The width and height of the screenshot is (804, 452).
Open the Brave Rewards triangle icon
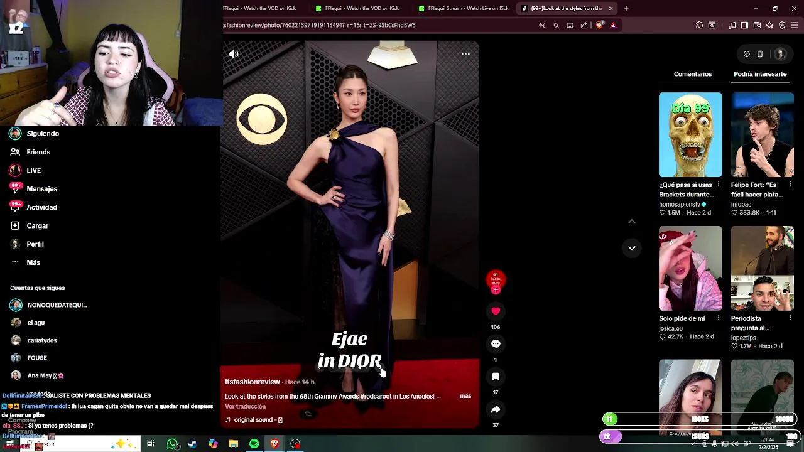click(x=613, y=25)
